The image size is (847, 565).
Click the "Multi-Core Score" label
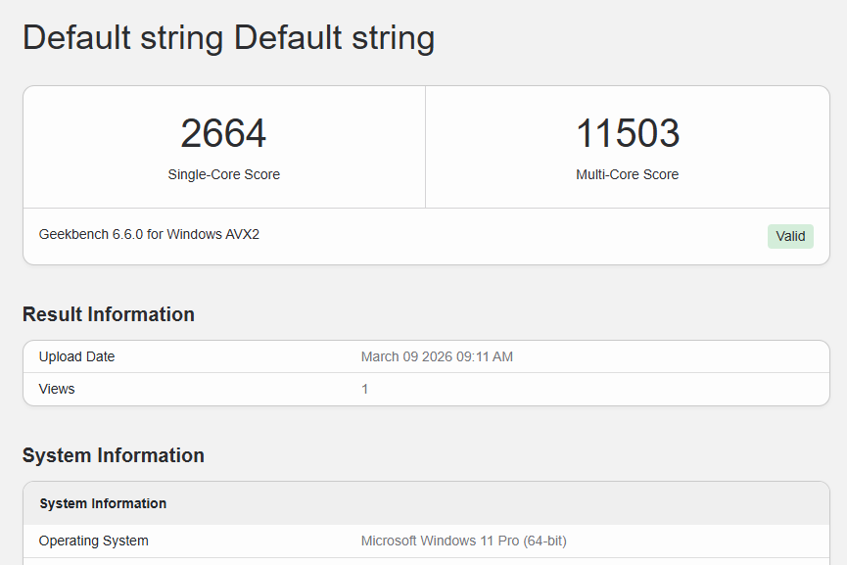click(x=627, y=174)
